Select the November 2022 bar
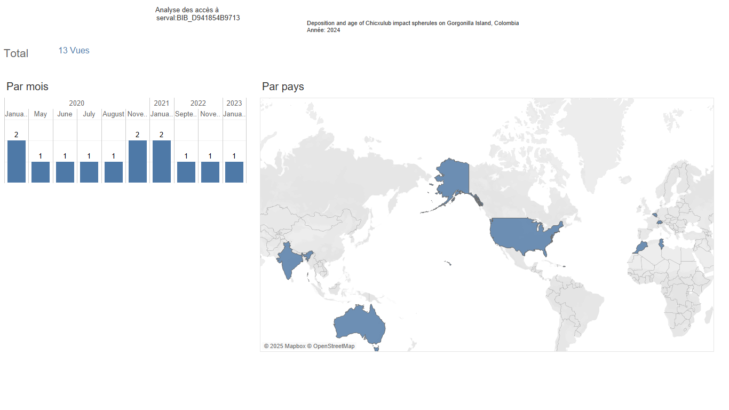 [210, 172]
